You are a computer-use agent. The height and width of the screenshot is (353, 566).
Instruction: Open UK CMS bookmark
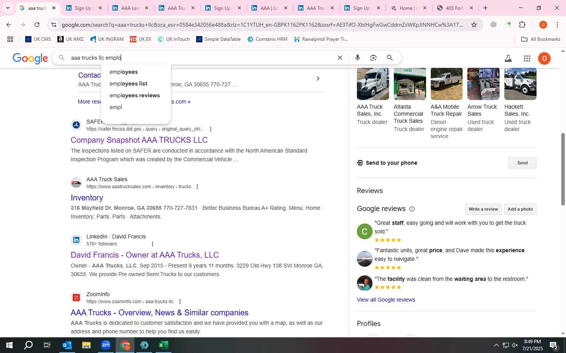click(x=38, y=39)
